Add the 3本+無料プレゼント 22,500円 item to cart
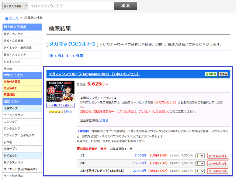 [x=218, y=171]
